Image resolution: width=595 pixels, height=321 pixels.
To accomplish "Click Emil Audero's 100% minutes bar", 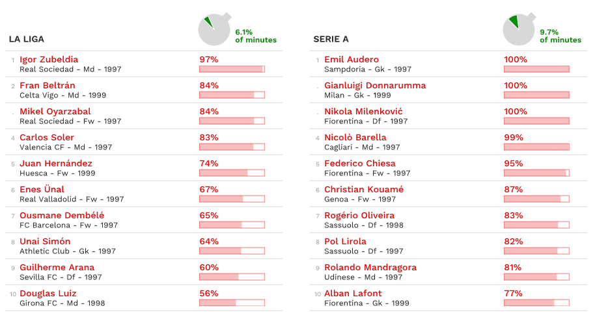I will coord(536,69).
